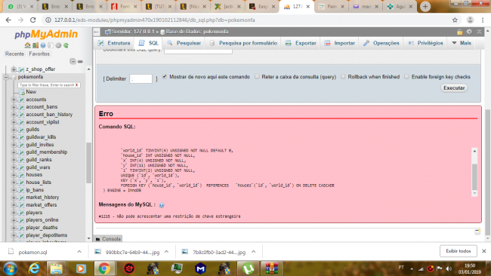
Task: Open phpMyAdmin home icon in sidebar
Action: (x=27, y=45)
